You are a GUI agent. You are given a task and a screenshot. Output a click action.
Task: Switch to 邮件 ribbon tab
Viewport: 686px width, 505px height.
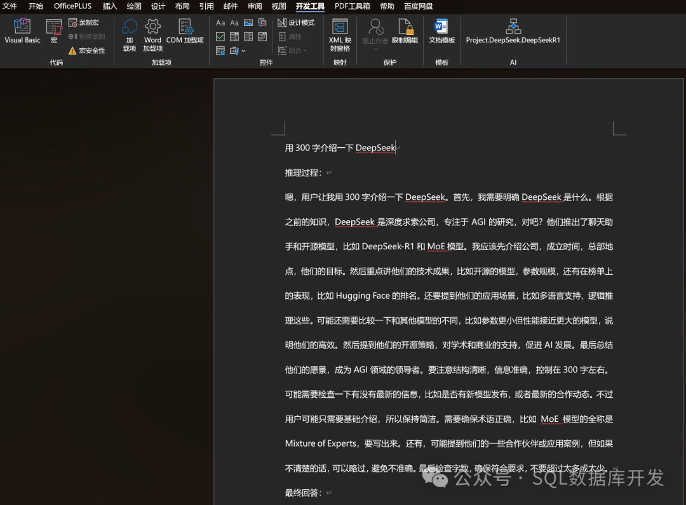[x=231, y=6]
